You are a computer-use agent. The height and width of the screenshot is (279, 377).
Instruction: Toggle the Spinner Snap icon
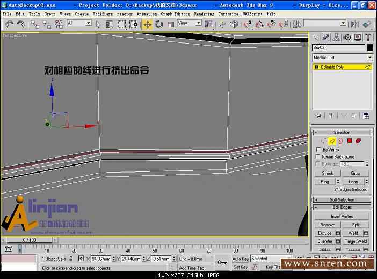click(x=283, y=24)
